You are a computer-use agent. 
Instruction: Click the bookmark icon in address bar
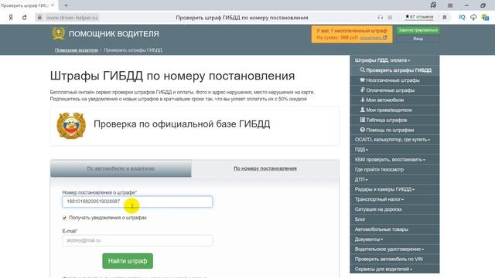[x=445, y=18]
